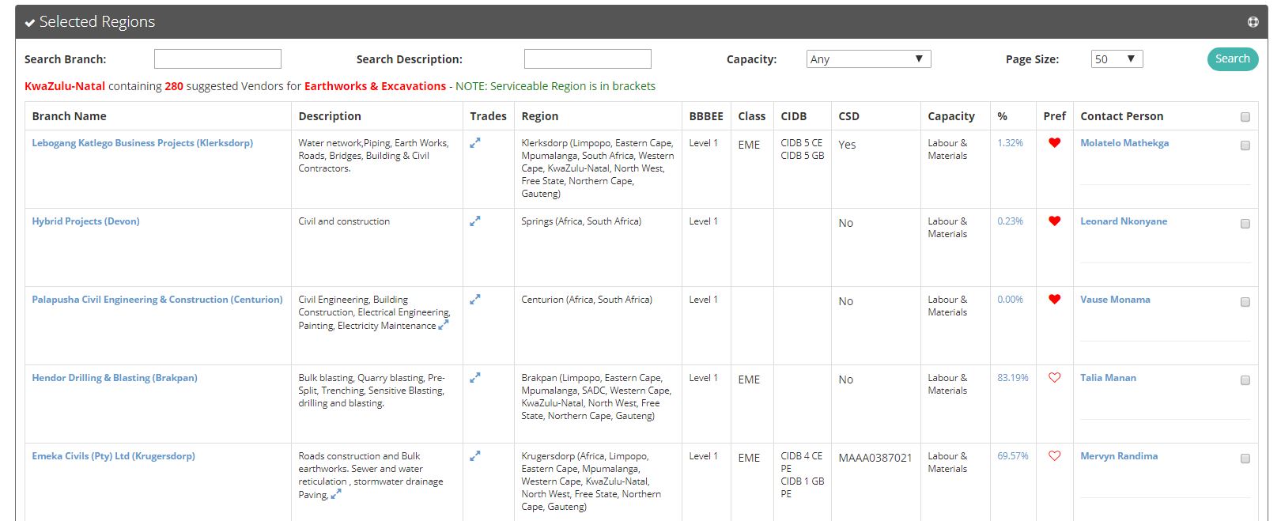Open Hybrid Projects (Devon) branch link
The height and width of the screenshot is (521, 1281).
(x=85, y=221)
